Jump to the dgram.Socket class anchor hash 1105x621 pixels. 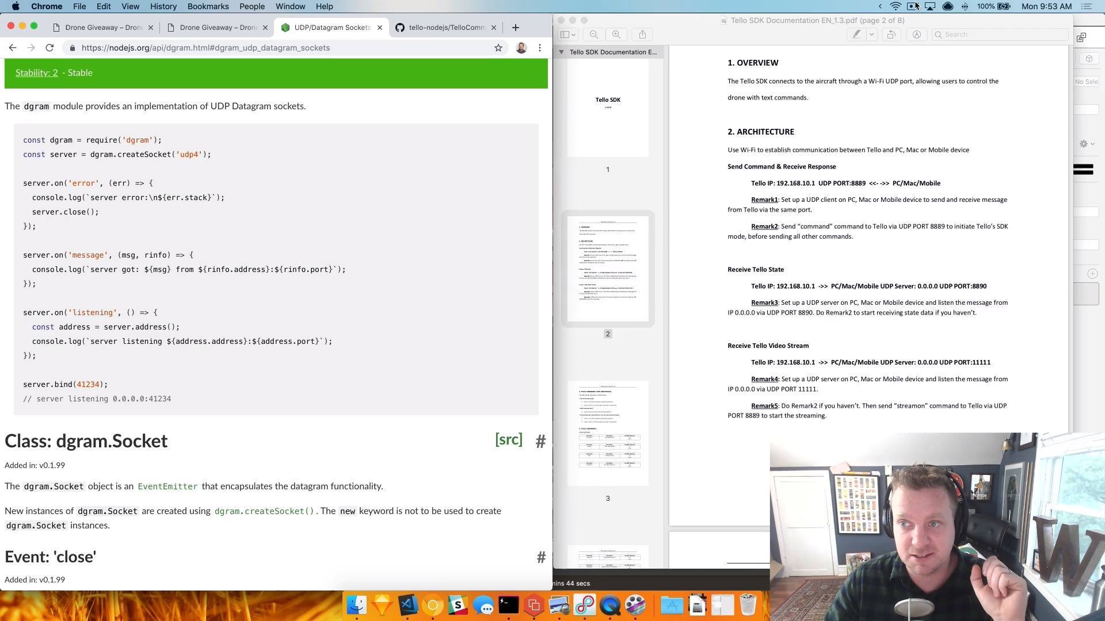point(540,442)
